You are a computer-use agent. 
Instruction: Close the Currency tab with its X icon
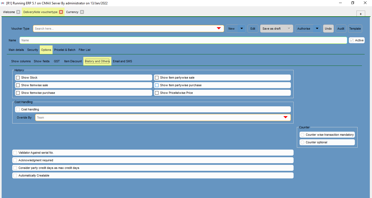tap(82, 12)
